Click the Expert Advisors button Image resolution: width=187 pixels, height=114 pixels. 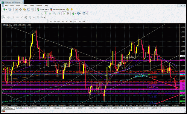coord(57,9)
